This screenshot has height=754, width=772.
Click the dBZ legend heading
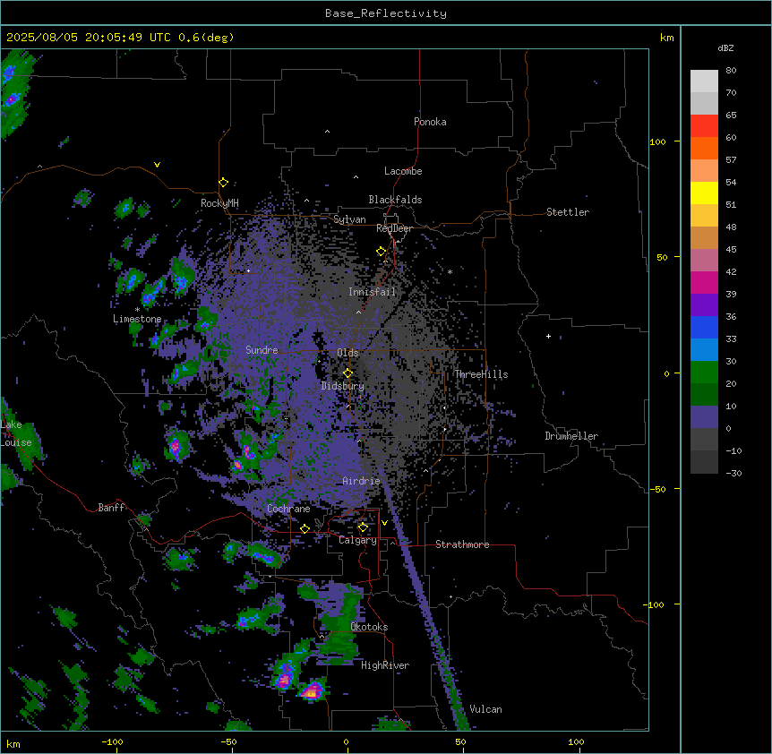725,47
